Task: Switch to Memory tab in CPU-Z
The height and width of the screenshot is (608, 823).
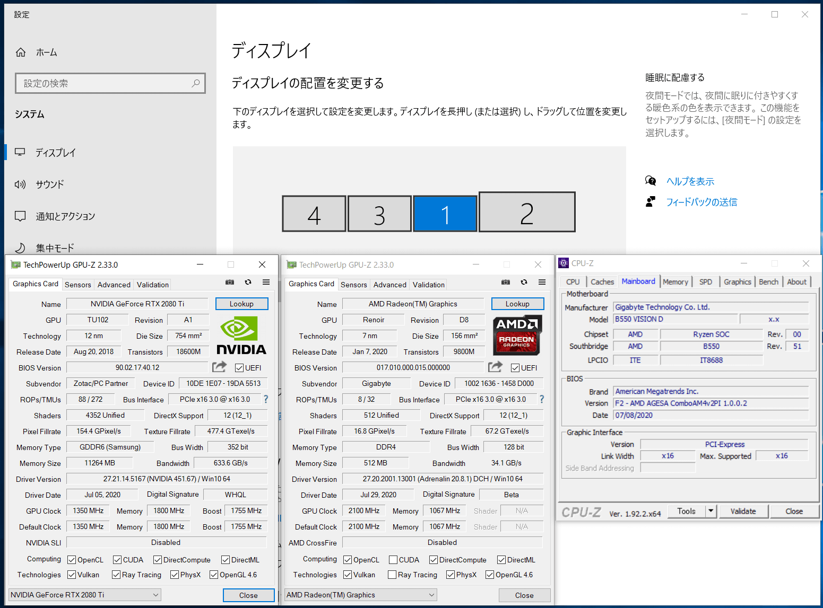Action: point(675,282)
